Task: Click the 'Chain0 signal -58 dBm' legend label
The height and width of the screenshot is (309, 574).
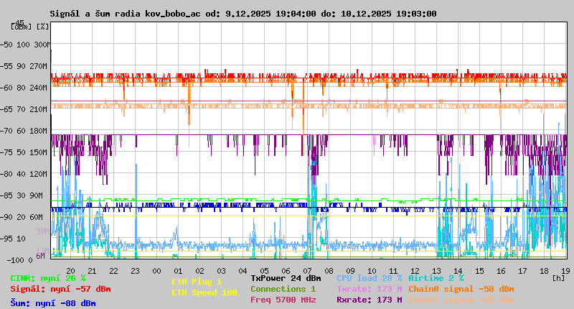Action: pos(461,289)
